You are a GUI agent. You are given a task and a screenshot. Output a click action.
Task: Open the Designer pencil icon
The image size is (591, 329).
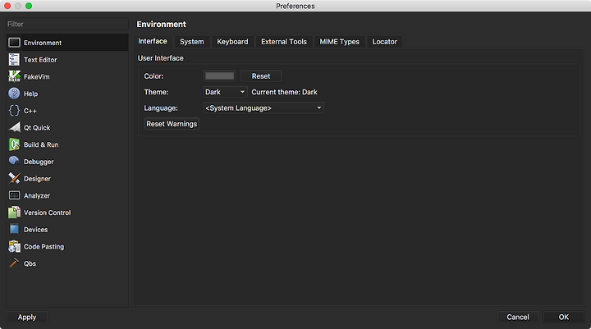coord(14,178)
